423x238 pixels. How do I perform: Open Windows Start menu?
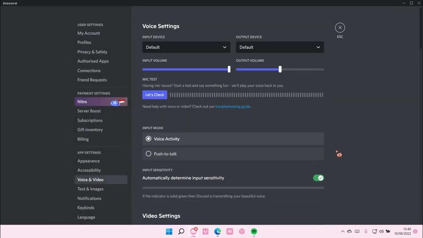(x=169, y=231)
